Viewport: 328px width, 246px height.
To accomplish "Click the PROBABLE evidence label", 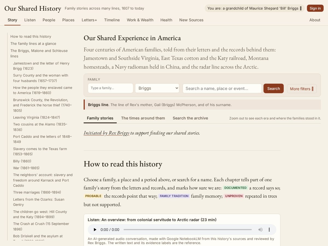I will [x=93, y=196].
